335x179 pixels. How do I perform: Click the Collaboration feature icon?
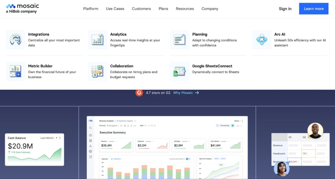pyautogui.click(x=97, y=71)
